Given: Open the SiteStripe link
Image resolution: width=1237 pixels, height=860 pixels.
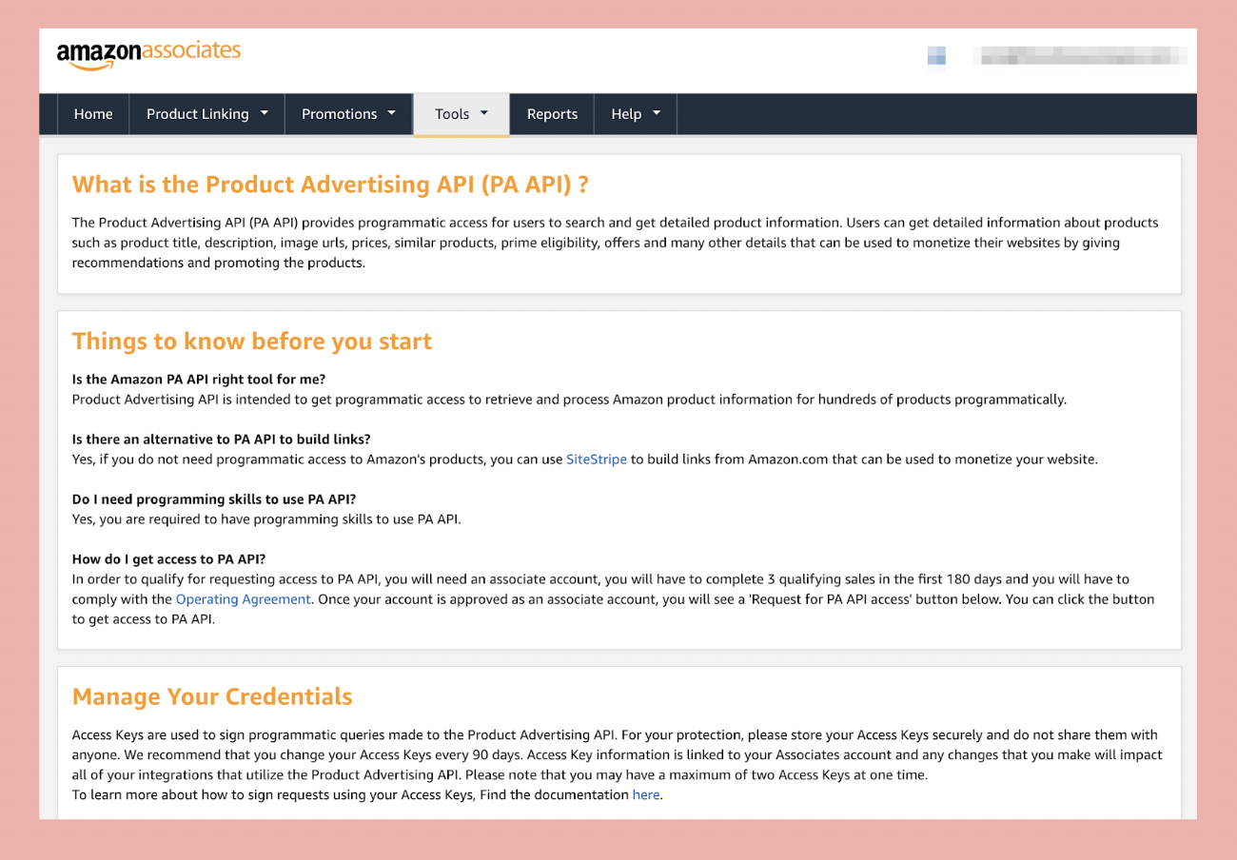Looking at the screenshot, I should [x=596, y=459].
